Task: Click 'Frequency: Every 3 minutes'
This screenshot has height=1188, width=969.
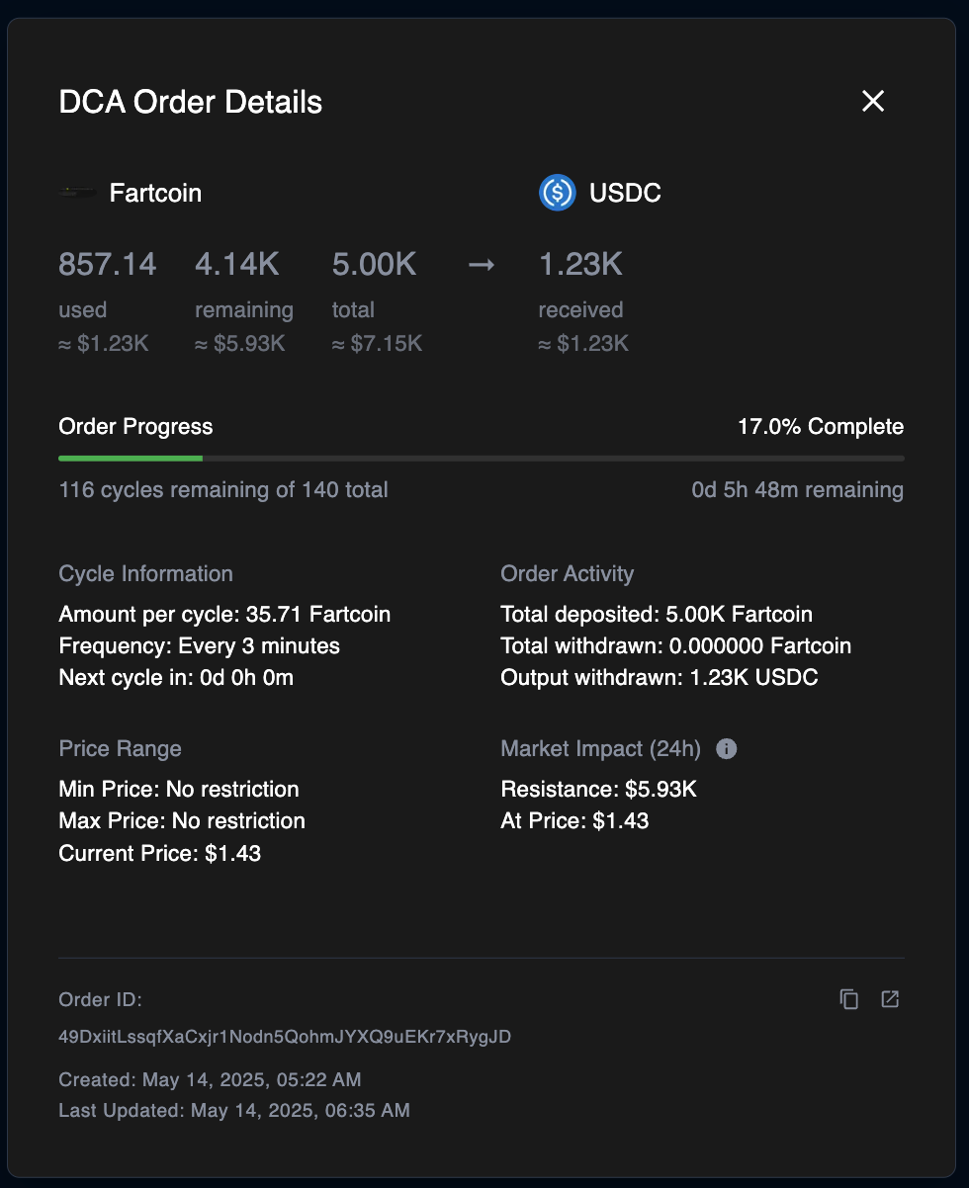Action: click(200, 646)
